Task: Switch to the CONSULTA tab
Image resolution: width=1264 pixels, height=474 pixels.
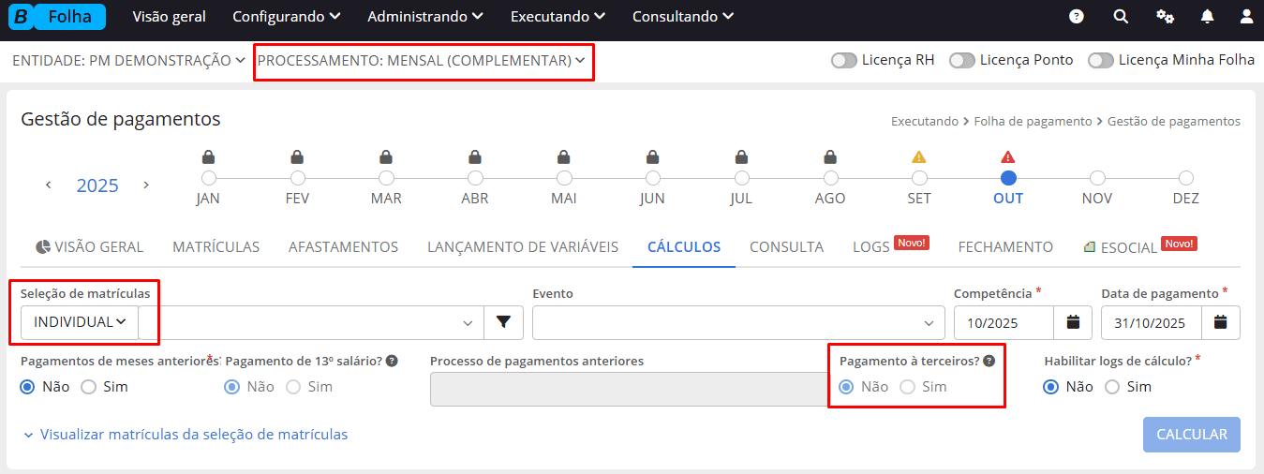Action: click(x=786, y=247)
